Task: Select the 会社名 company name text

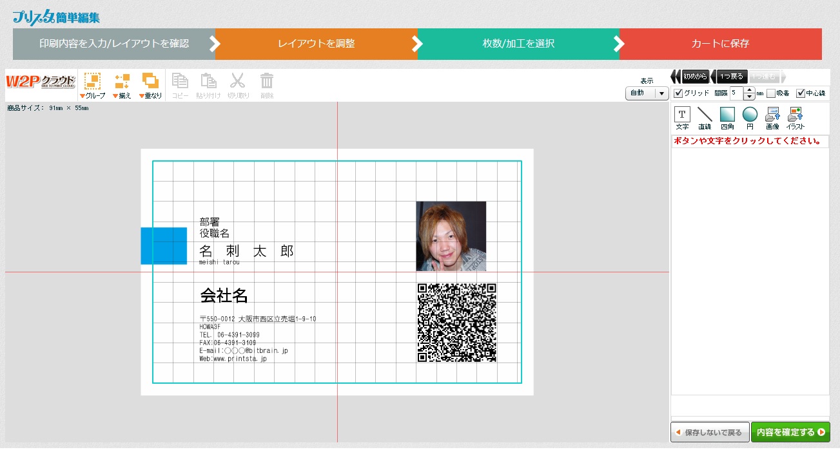Action: [x=224, y=296]
